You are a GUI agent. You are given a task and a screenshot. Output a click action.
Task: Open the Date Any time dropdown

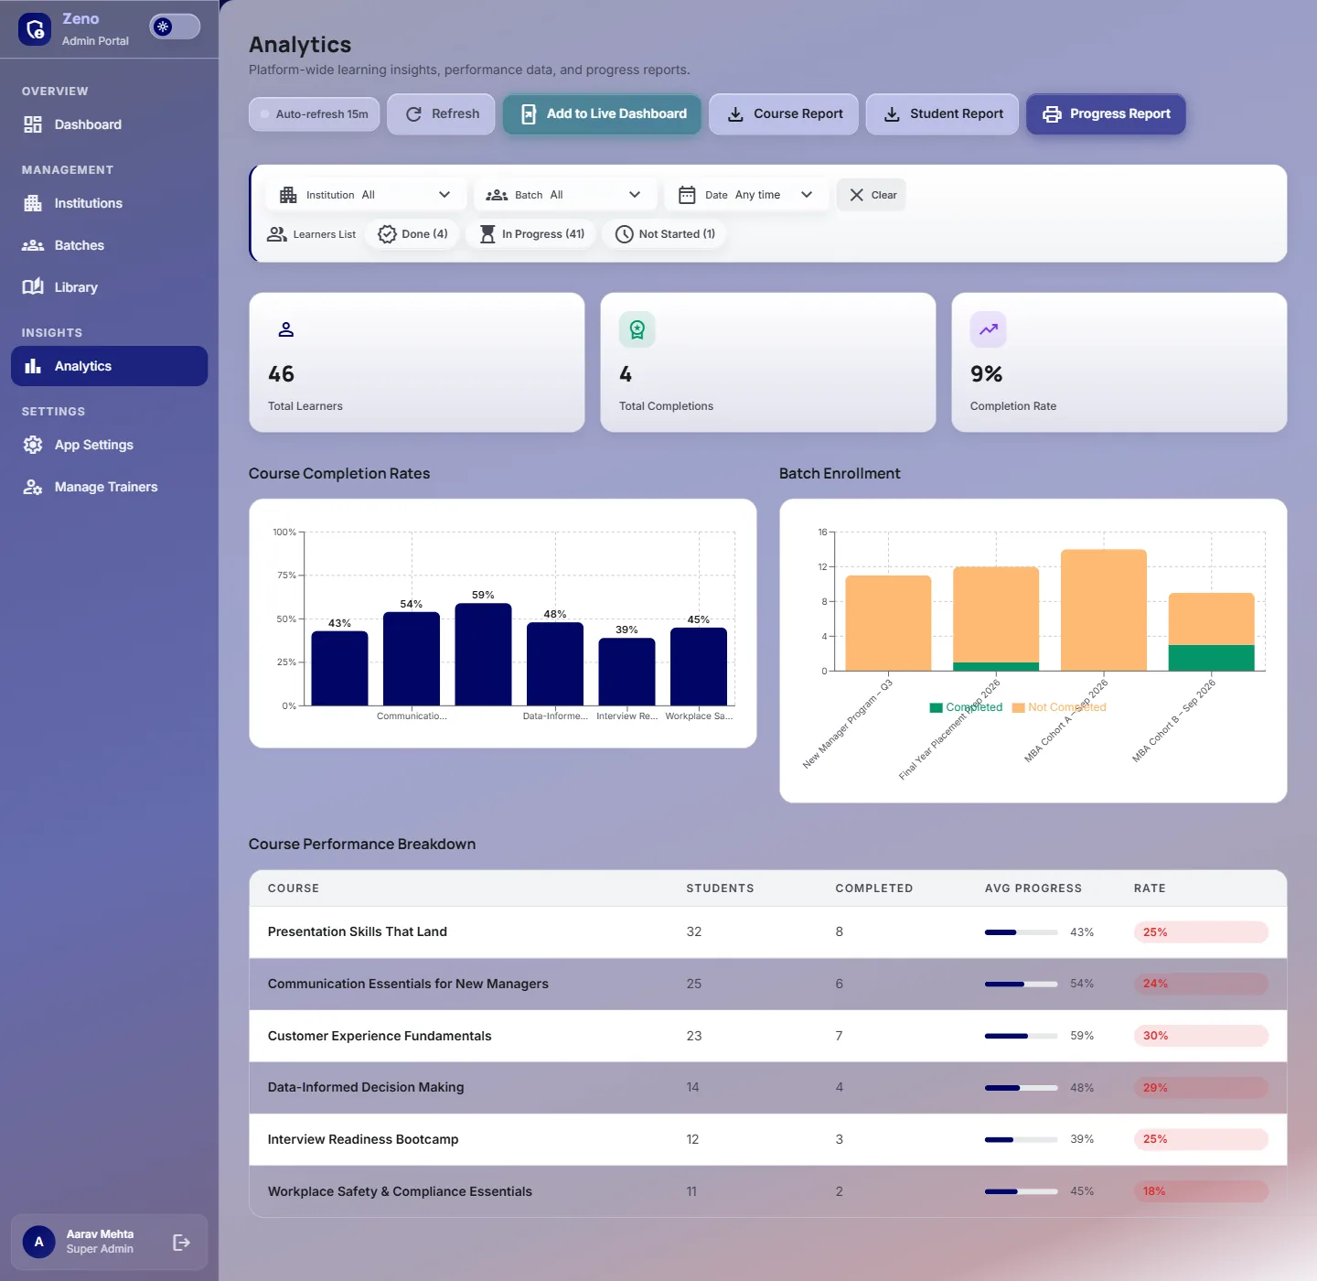(746, 195)
